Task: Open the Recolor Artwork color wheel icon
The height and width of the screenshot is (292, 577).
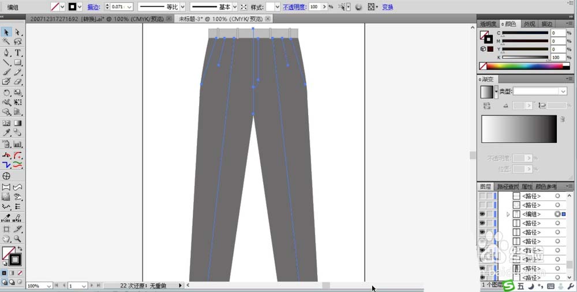Action: (x=358, y=7)
